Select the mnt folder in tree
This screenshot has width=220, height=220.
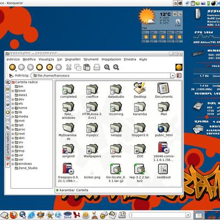tap(20, 121)
